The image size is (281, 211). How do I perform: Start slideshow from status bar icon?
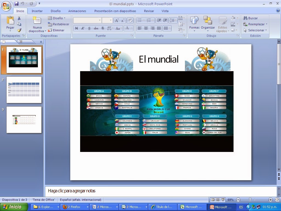point(223,200)
